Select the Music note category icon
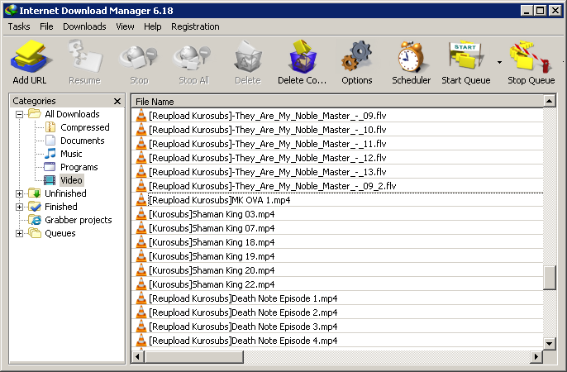The height and width of the screenshot is (372, 567). point(50,154)
